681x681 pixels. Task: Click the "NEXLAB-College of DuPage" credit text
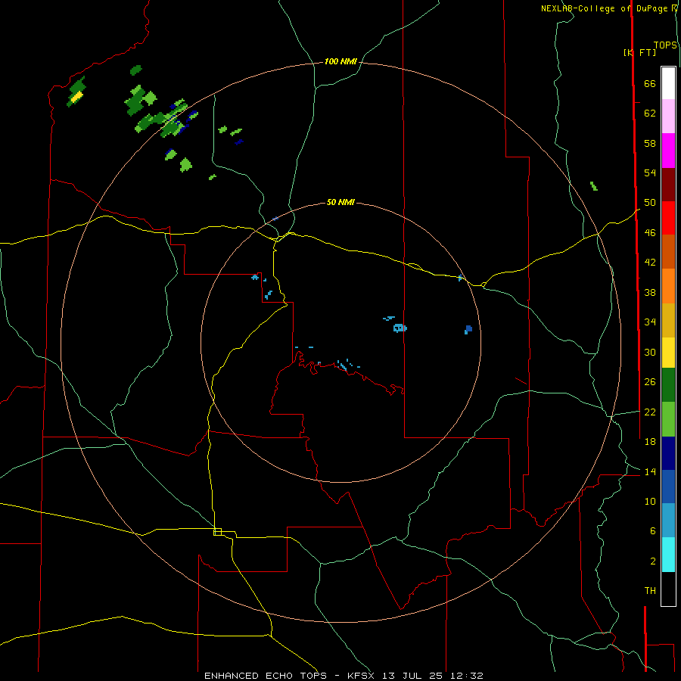click(604, 8)
